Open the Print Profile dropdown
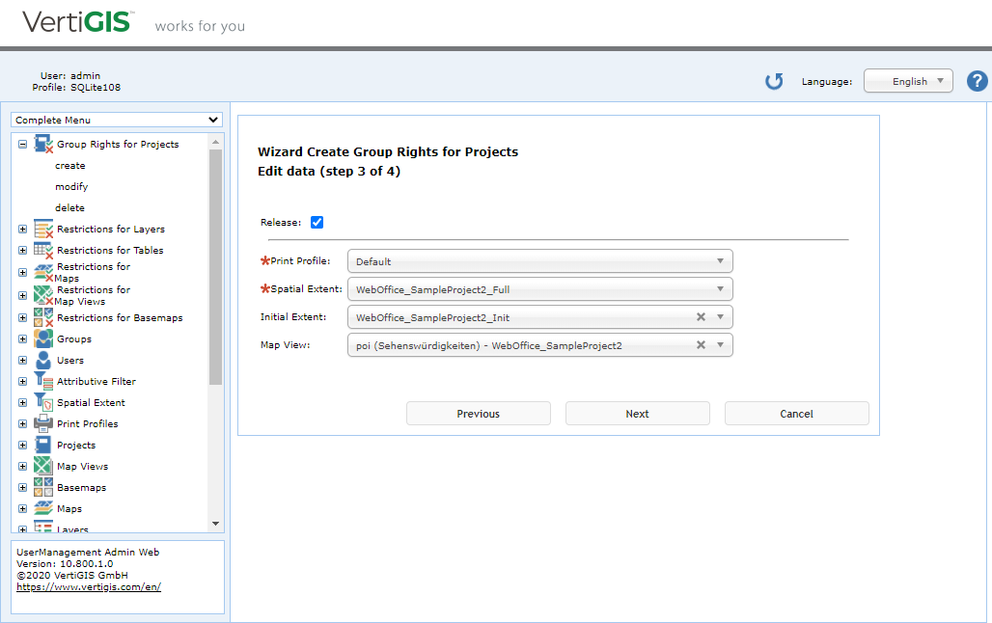Screen dimensions: 992x623 click(719, 260)
